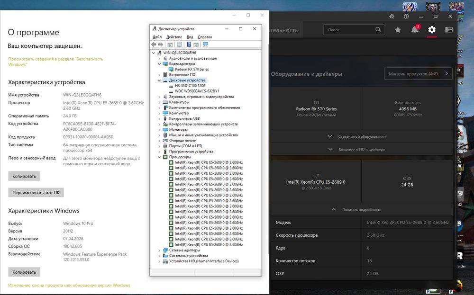Open the "Вид" menu in Device Manager

(190, 37)
